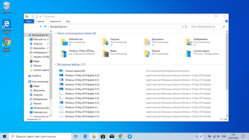Switch ENG input language indicator

tap(224, 136)
